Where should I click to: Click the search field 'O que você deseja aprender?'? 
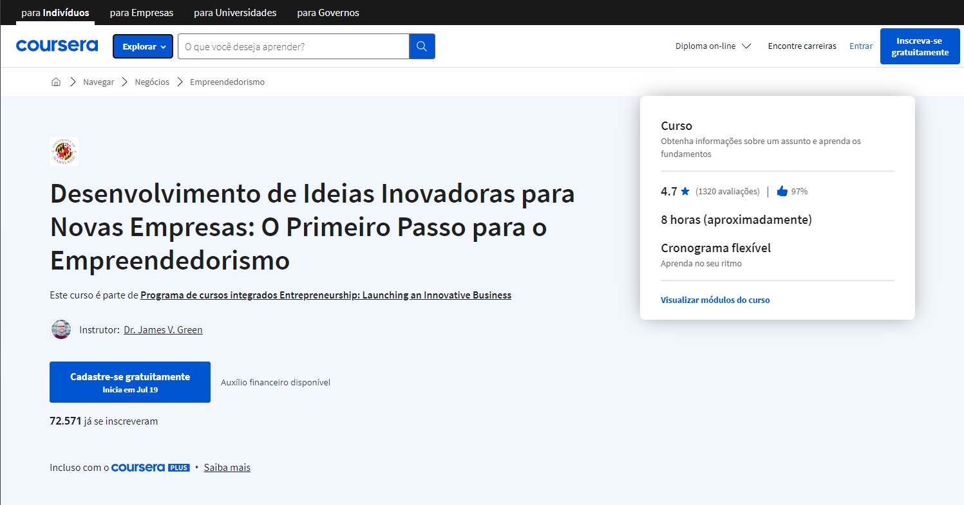[x=294, y=46]
